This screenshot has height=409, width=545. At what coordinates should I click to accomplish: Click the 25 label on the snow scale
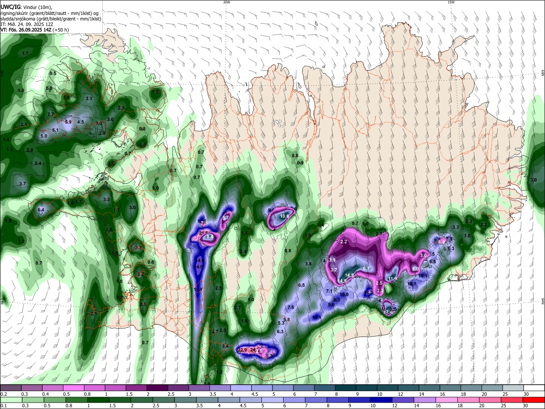pyautogui.click(x=505, y=394)
